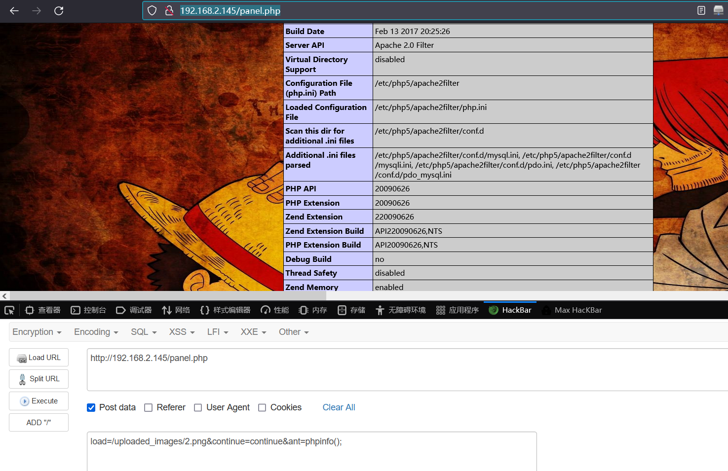The width and height of the screenshot is (728, 471).
Task: Select the element picker tool in devtools
Action: (x=9, y=310)
